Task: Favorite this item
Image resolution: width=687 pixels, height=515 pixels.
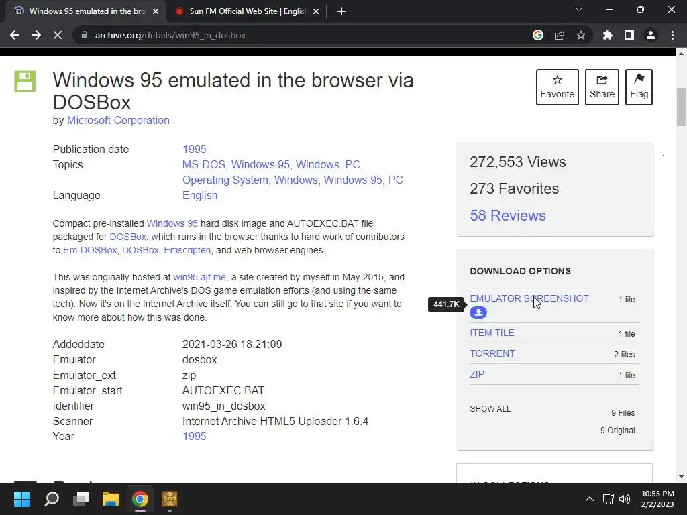Action: [558, 87]
